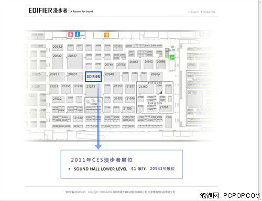Image resolution: width=262 pixels, height=201 pixels.
Task: Select booth 20332 on the floor map
Action: coord(58,47)
